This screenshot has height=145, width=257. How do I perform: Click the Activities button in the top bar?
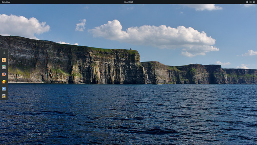tap(6, 2)
